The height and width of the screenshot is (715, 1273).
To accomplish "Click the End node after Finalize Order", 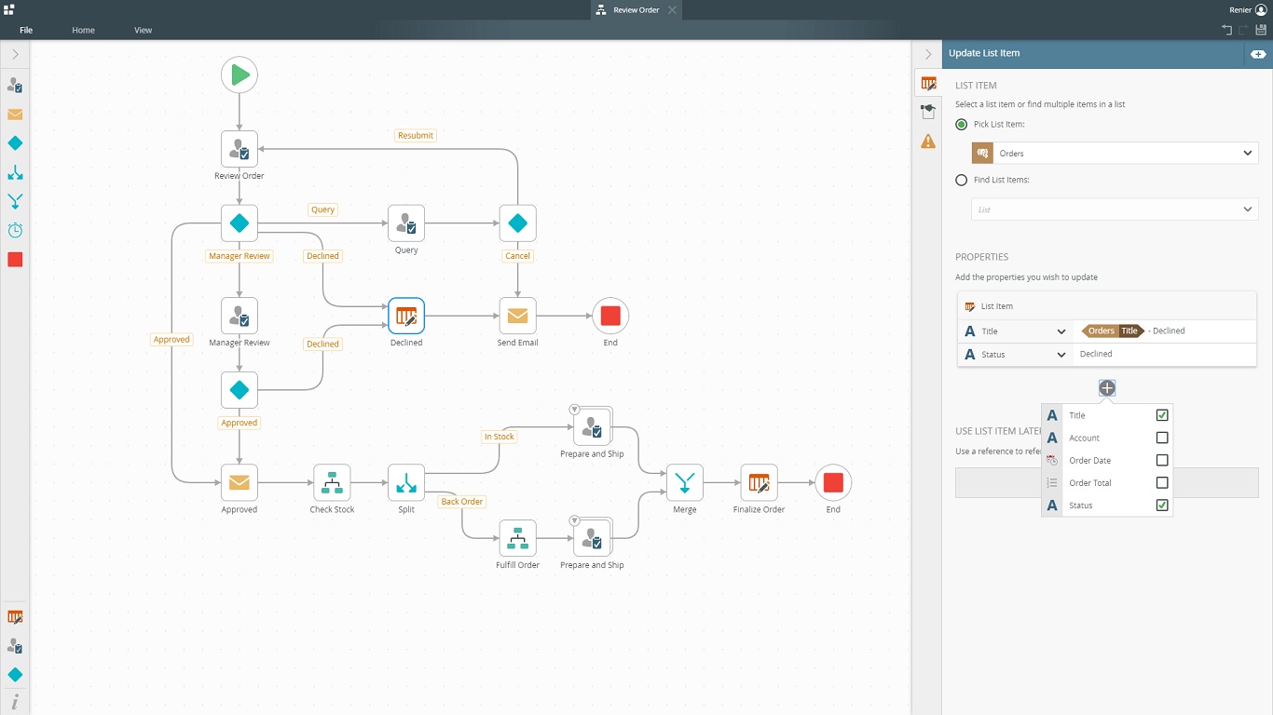I will coord(833,483).
